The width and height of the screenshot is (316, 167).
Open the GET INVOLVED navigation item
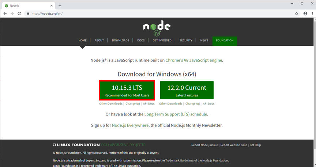(162, 40)
